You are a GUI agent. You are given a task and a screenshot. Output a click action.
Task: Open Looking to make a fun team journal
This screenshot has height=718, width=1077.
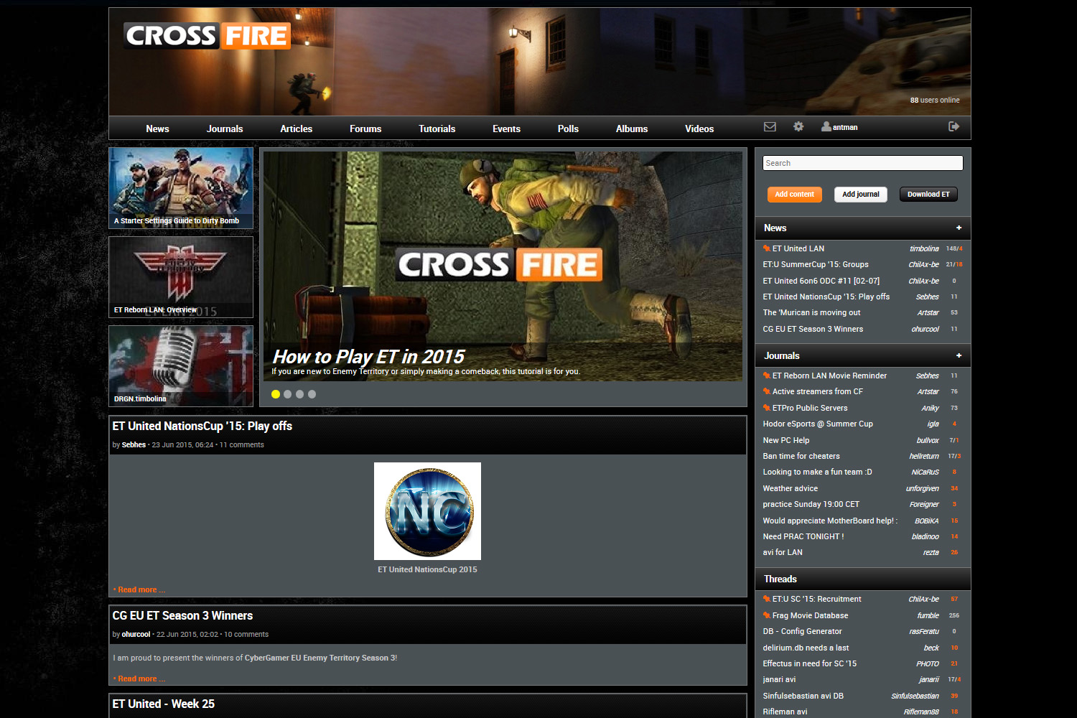tap(817, 472)
